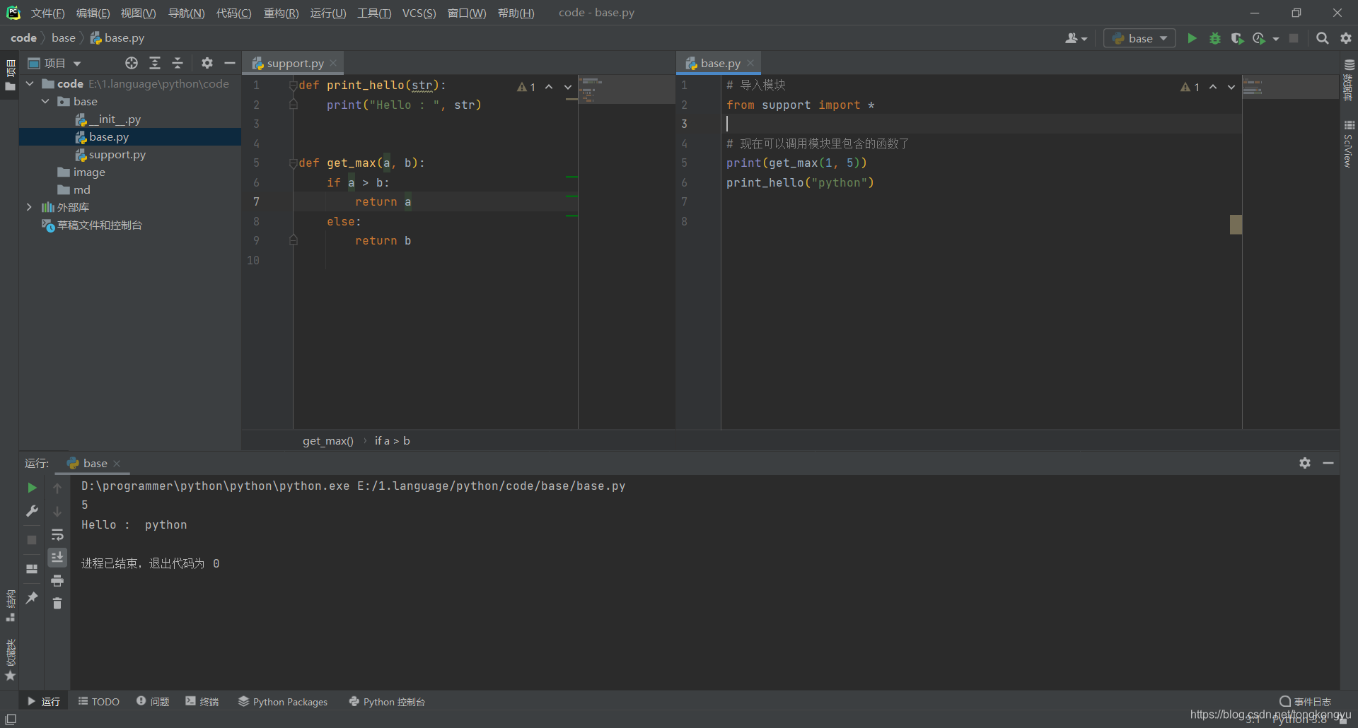Jump down the stack trace arrow

[57, 511]
